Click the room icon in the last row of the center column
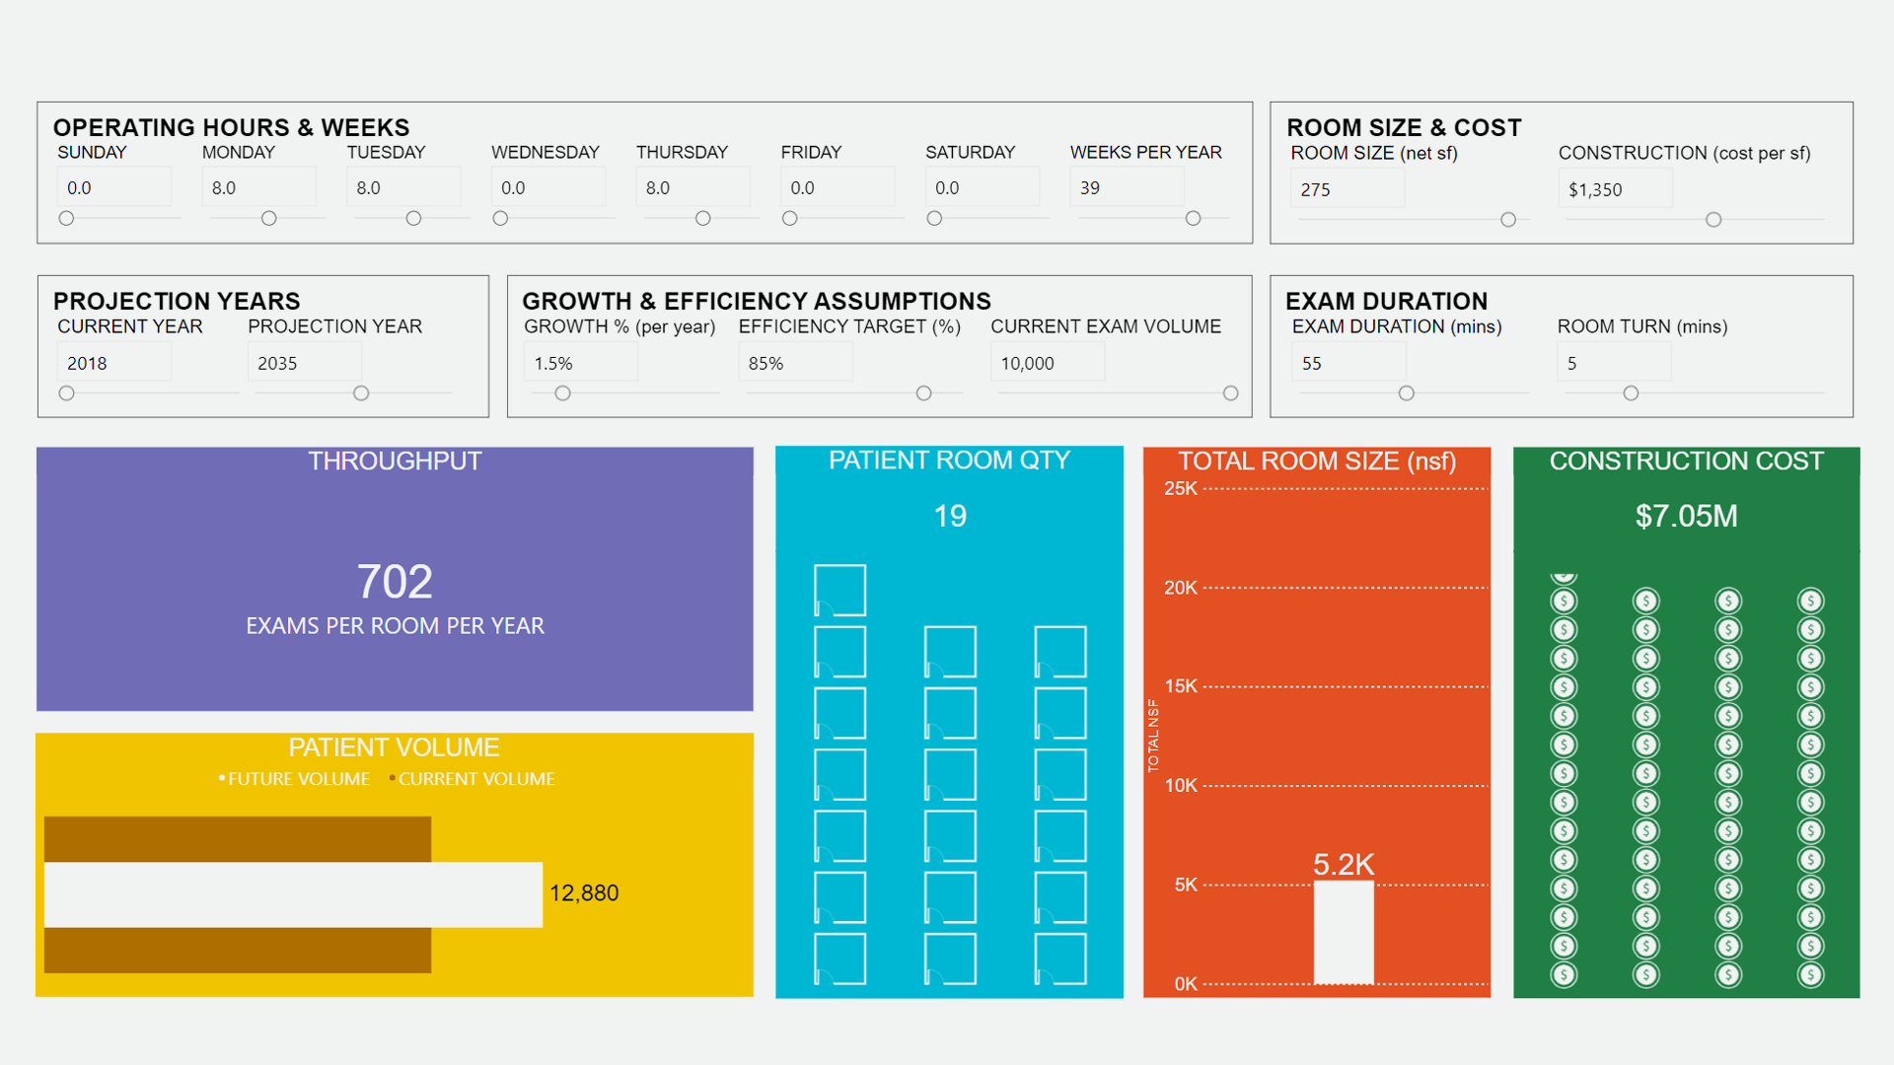 pos(948,958)
